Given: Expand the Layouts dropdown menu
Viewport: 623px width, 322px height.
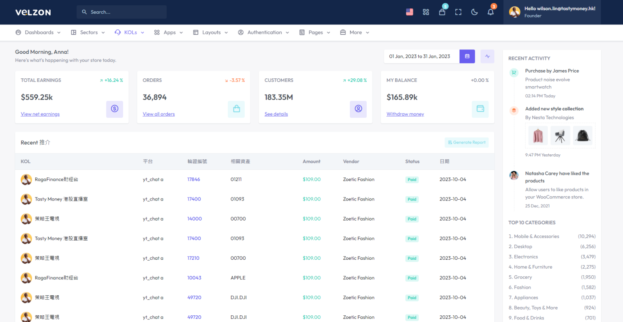Looking at the screenshot, I should click(x=211, y=32).
